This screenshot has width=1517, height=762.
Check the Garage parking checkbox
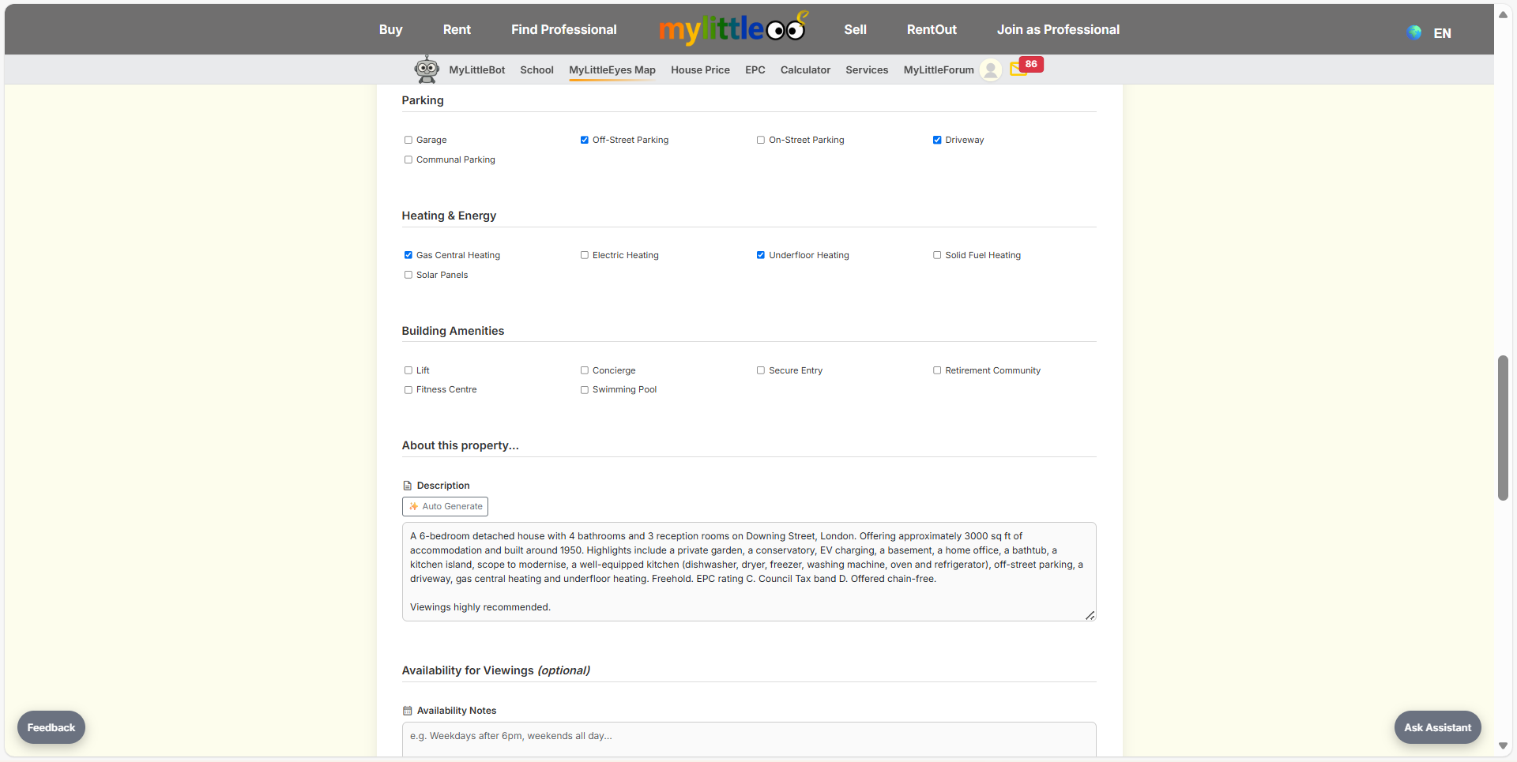click(408, 140)
